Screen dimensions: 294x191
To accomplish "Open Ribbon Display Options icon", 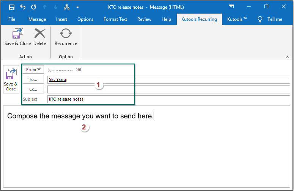I will tap(231, 7).
